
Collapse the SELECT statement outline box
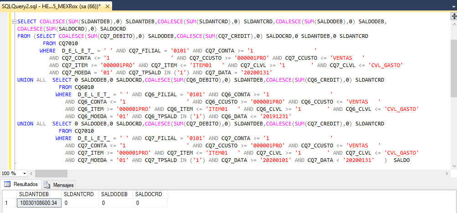14,22
